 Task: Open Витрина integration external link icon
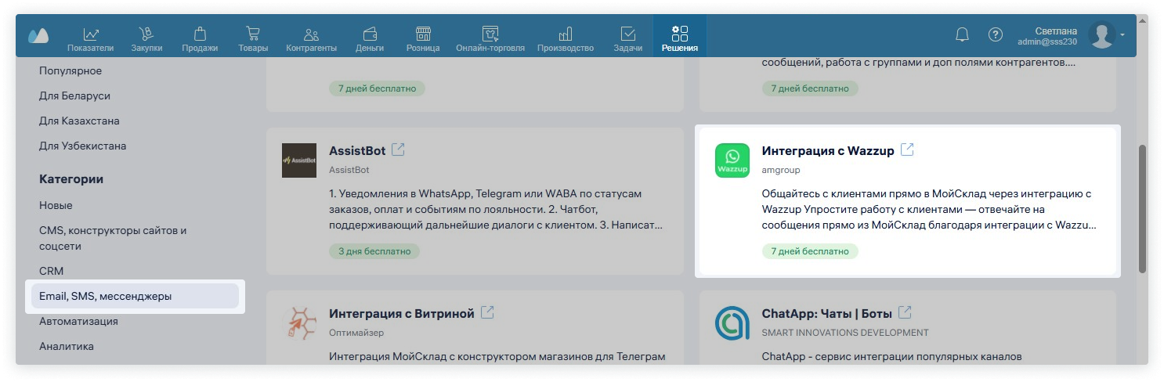pos(487,312)
